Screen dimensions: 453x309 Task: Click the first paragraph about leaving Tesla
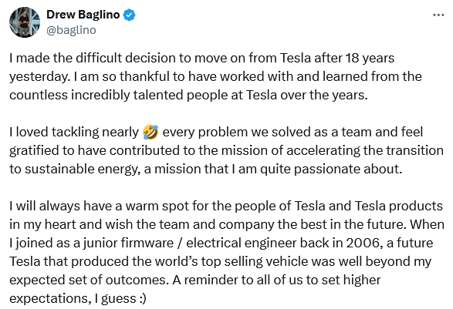(x=215, y=76)
